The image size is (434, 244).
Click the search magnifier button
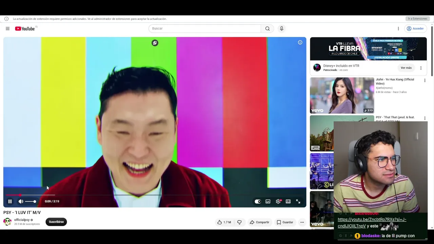pos(268,28)
